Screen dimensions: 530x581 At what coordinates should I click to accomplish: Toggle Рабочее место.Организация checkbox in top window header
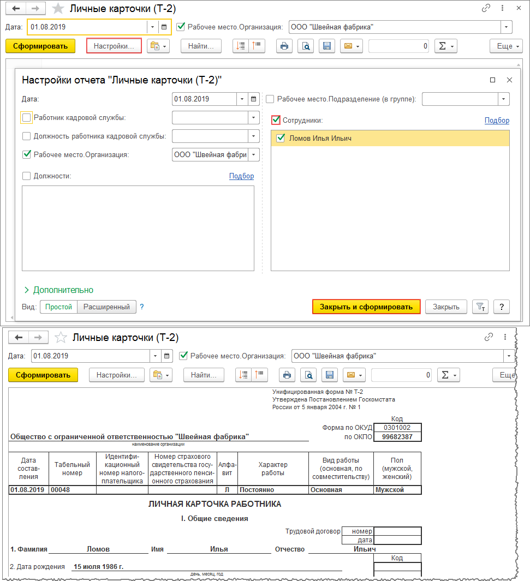click(181, 27)
